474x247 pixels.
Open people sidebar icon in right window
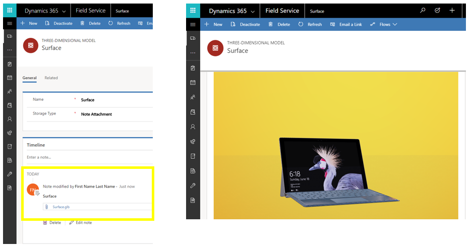[193, 97]
